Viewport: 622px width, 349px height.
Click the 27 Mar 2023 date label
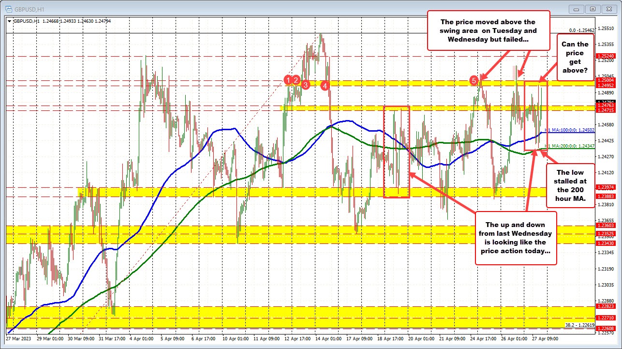click(x=18, y=339)
